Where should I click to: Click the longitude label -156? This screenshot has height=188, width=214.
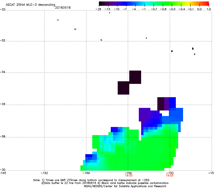[128, 173]
